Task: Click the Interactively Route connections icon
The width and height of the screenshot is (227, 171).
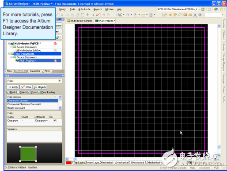Action: [x=165, y=15]
